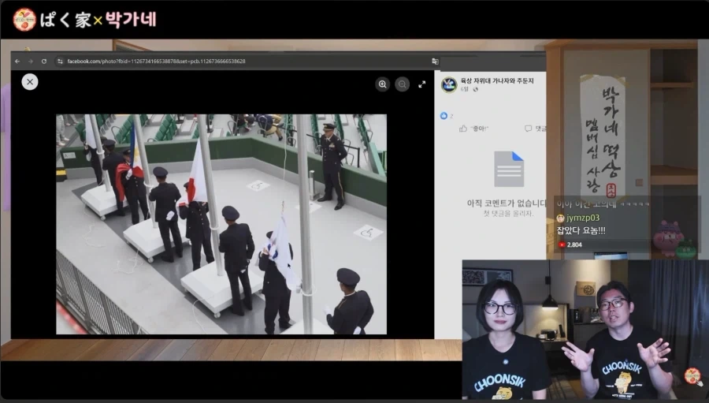
Task: Click the 잡았다 요놈!!! chat message
Action: pyautogui.click(x=581, y=230)
